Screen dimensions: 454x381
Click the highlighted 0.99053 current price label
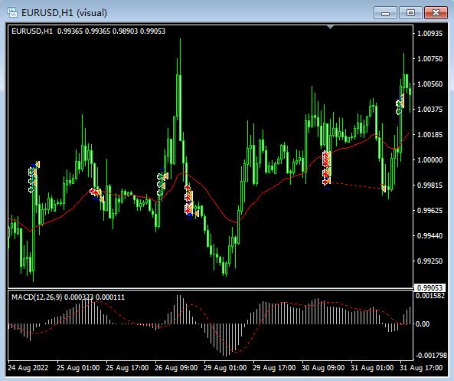[430, 287]
